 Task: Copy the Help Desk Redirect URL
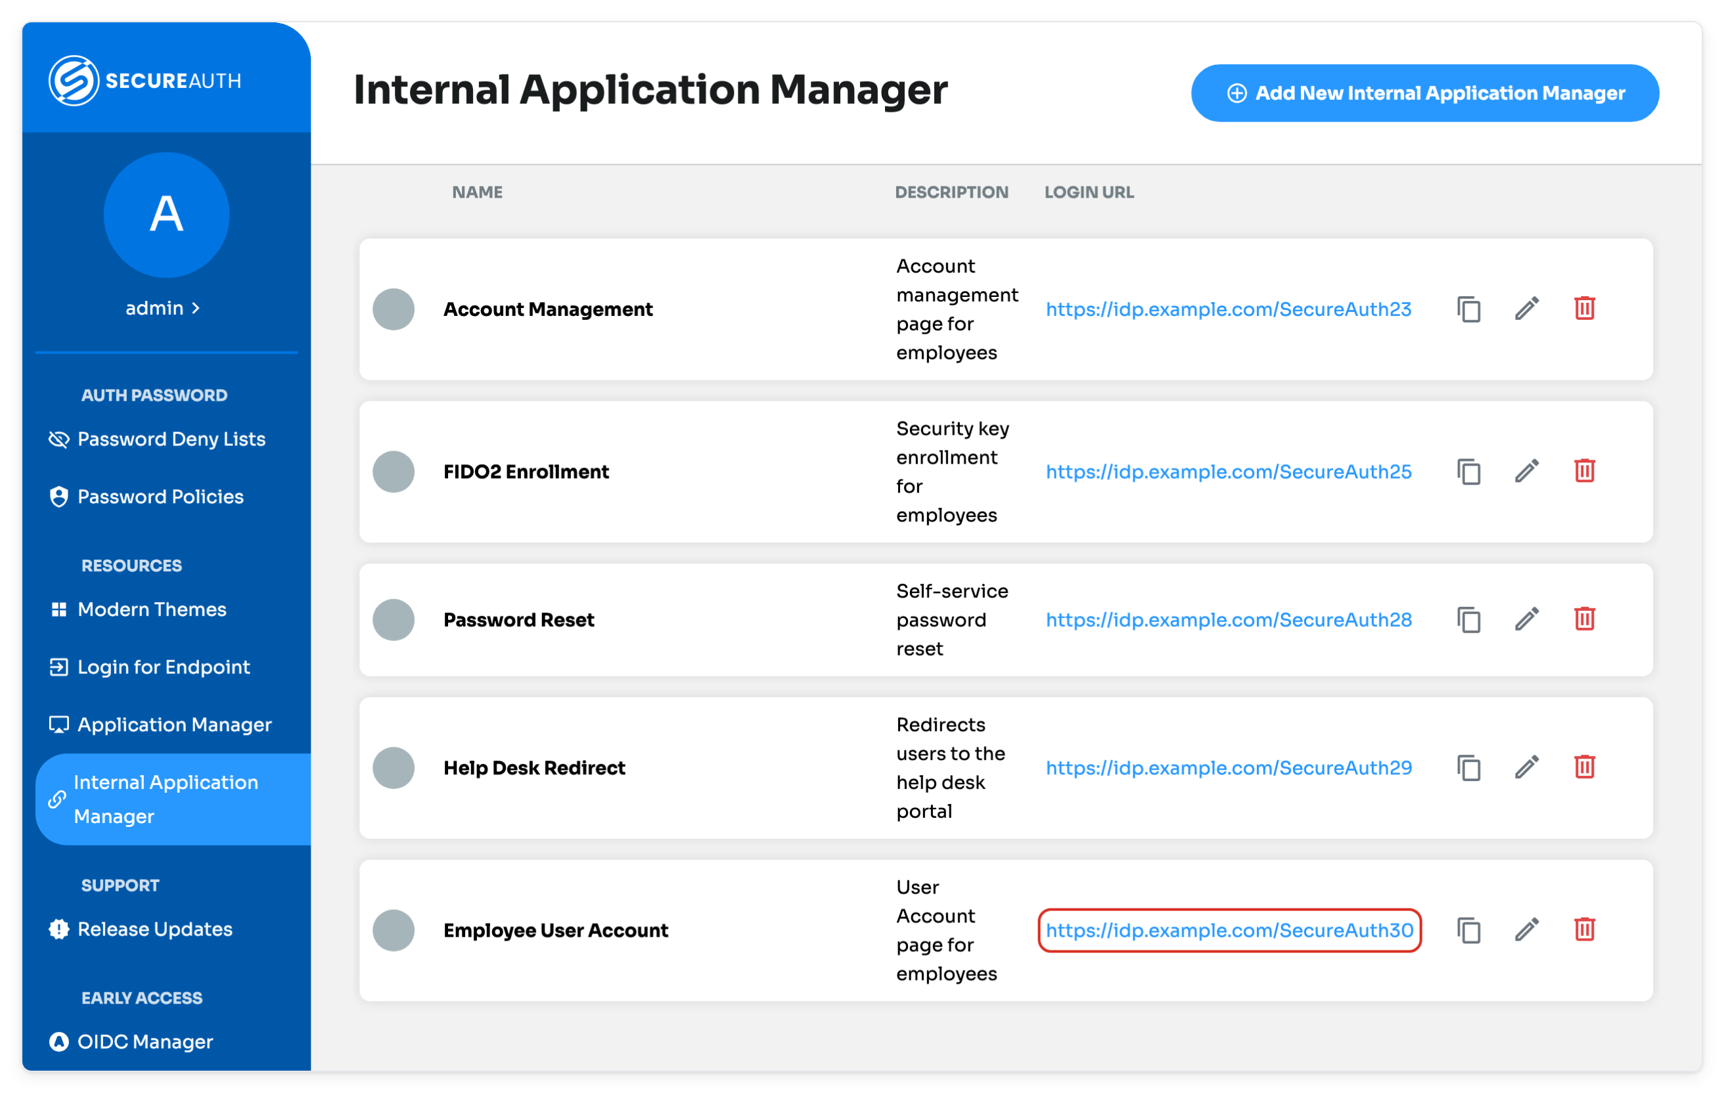click(x=1468, y=768)
